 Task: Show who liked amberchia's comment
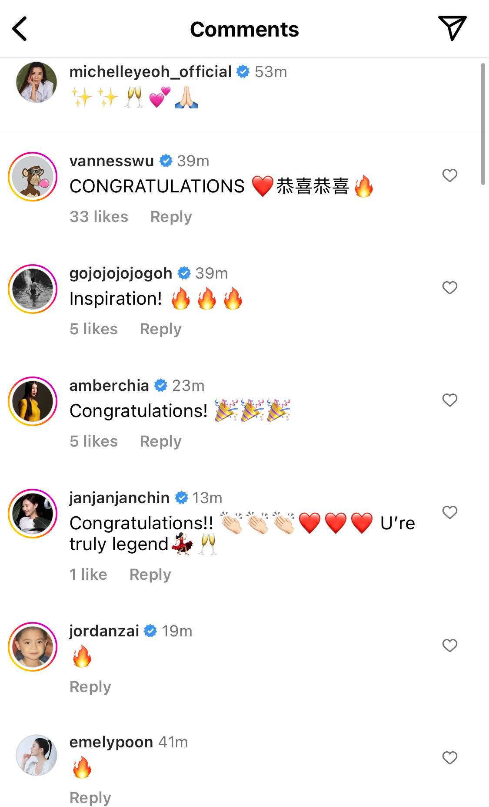click(x=93, y=441)
